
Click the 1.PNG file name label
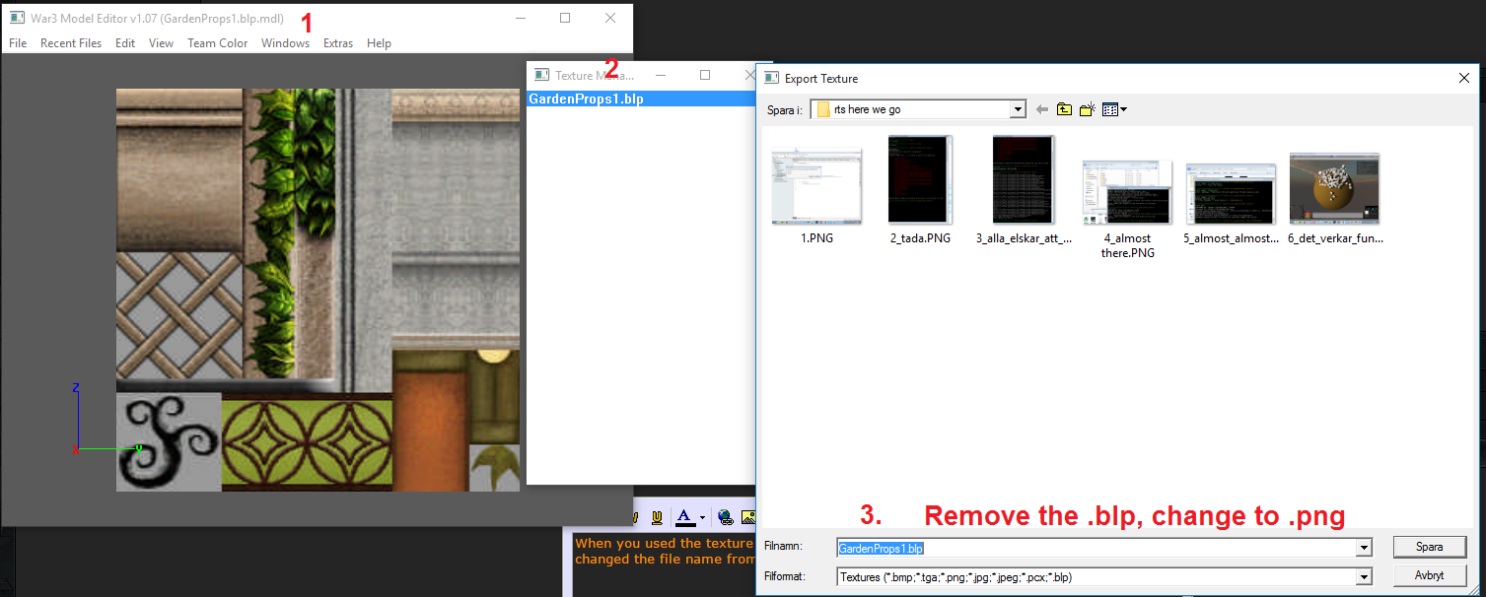pyautogui.click(x=816, y=238)
